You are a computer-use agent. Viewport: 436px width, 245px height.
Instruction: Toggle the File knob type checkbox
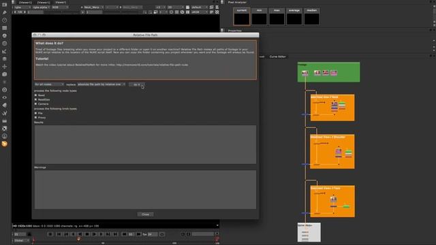pyautogui.click(x=35, y=113)
